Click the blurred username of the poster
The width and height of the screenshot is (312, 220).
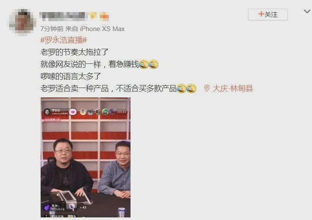pyautogui.click(x=63, y=16)
